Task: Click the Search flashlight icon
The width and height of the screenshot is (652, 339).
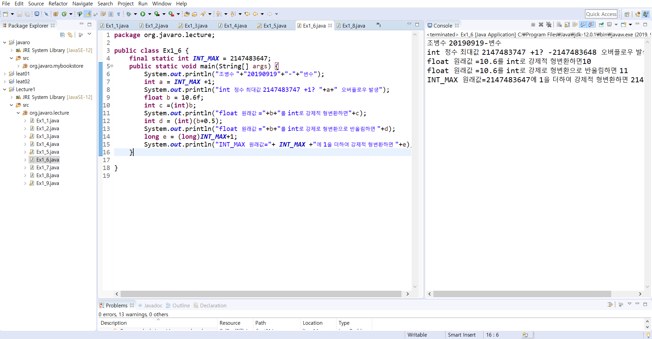Action: pyautogui.click(x=203, y=14)
